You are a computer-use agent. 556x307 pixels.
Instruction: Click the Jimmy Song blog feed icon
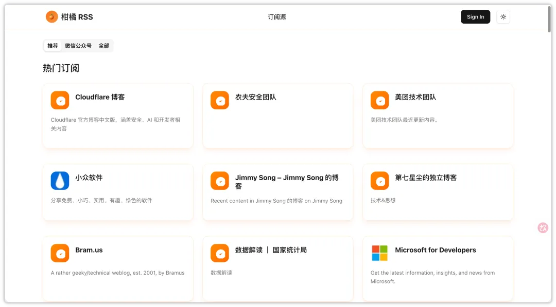[220, 181]
